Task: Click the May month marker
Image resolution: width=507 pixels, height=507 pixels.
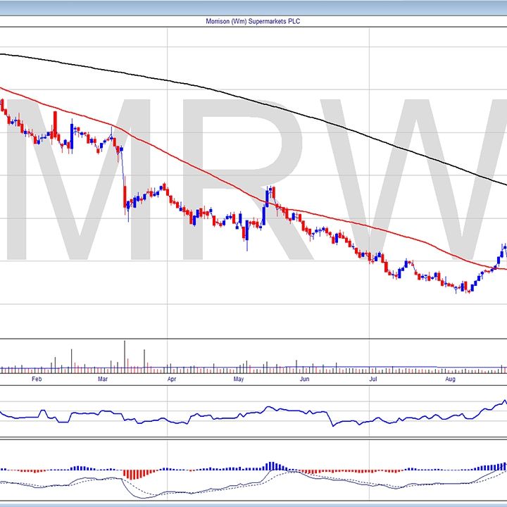Action: (238, 379)
